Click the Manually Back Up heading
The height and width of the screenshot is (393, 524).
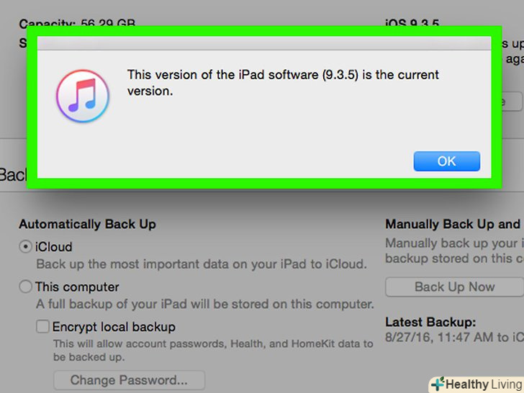point(453,225)
